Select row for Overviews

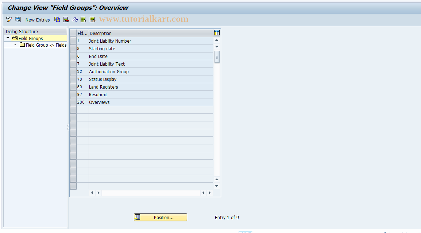click(x=73, y=102)
